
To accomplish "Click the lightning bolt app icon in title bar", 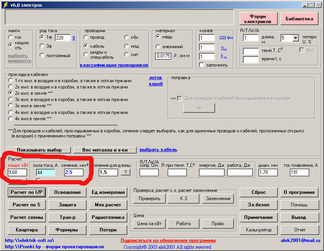I will click(x=5, y=5).
